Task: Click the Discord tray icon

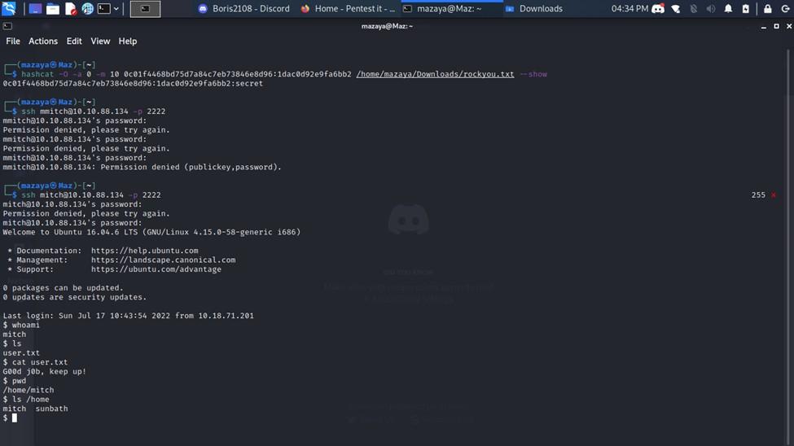Action: pyautogui.click(x=658, y=9)
